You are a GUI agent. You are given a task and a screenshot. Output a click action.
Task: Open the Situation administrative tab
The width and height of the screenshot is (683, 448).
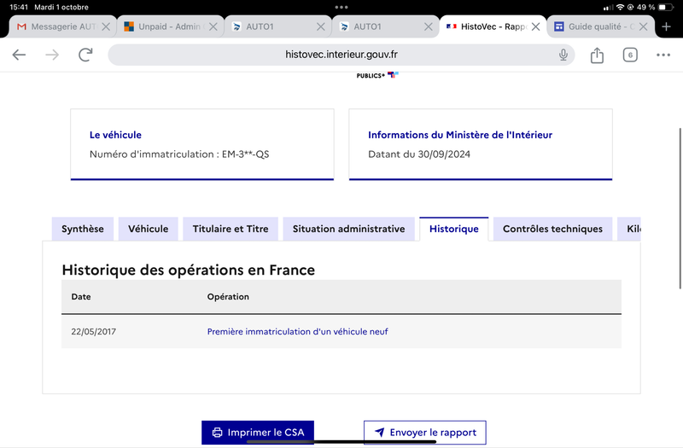tap(348, 229)
